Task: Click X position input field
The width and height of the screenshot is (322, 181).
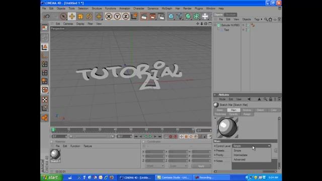Action: (x=155, y=152)
